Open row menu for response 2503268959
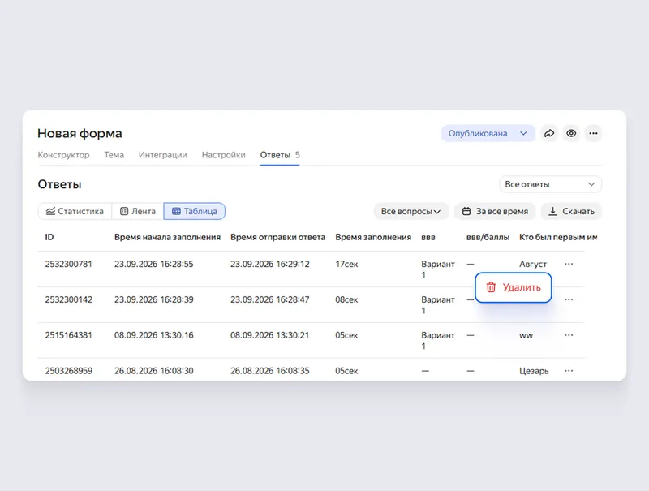The image size is (649, 491). pyautogui.click(x=569, y=371)
